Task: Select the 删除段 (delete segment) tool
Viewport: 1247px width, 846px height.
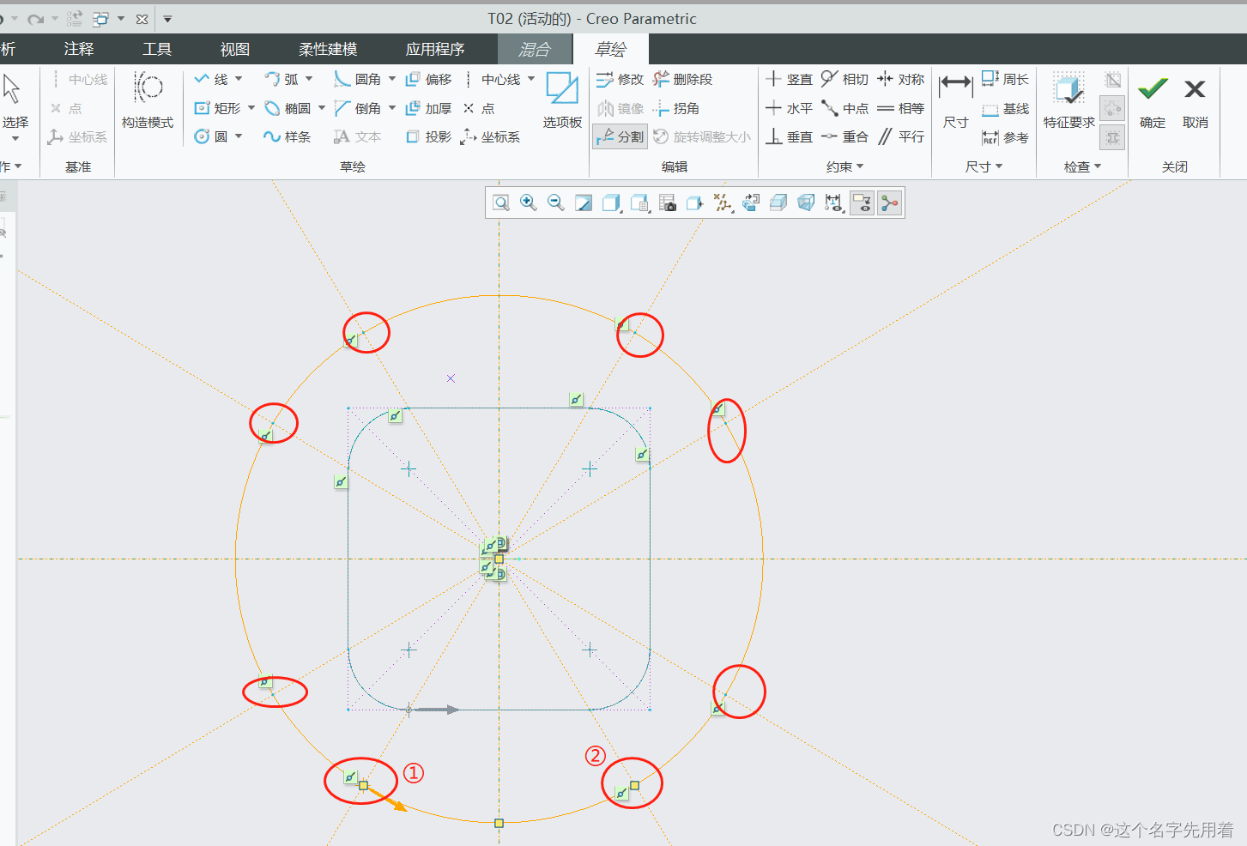Action: [682, 79]
